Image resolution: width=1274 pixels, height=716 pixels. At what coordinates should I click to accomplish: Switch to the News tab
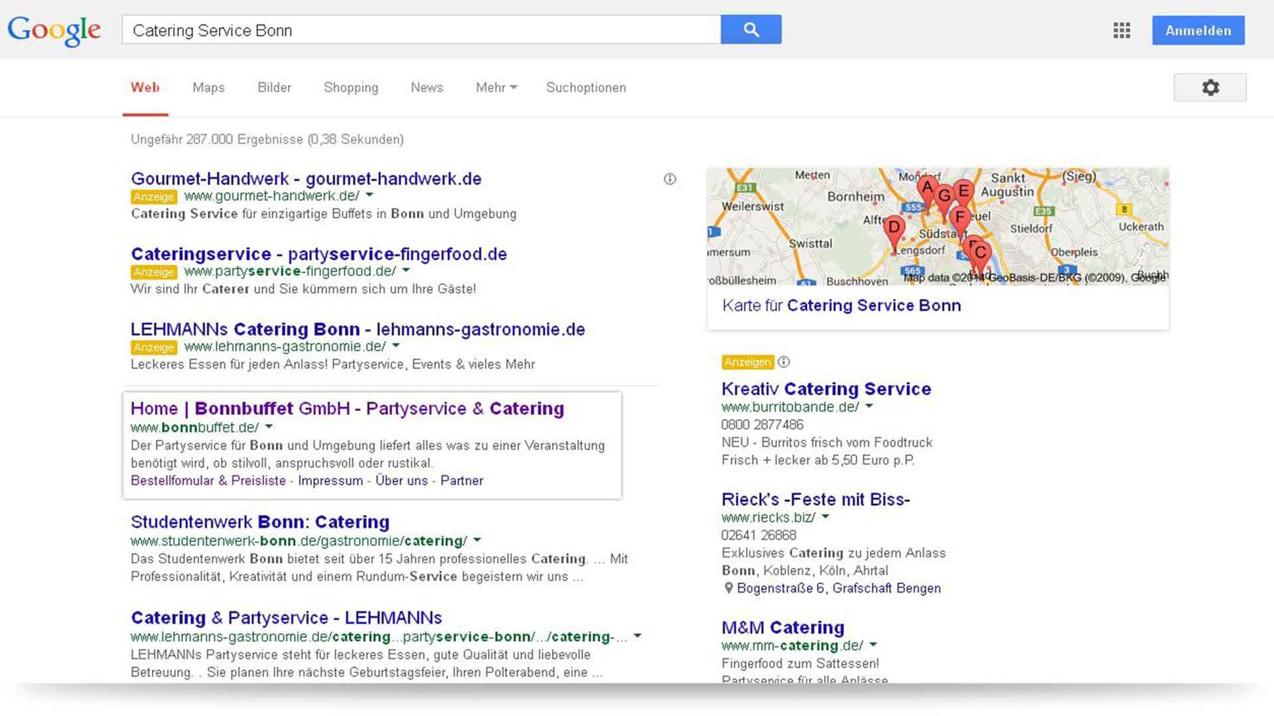pyautogui.click(x=427, y=88)
